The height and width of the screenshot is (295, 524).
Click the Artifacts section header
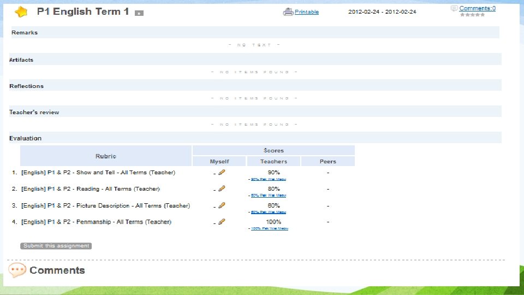(255, 60)
